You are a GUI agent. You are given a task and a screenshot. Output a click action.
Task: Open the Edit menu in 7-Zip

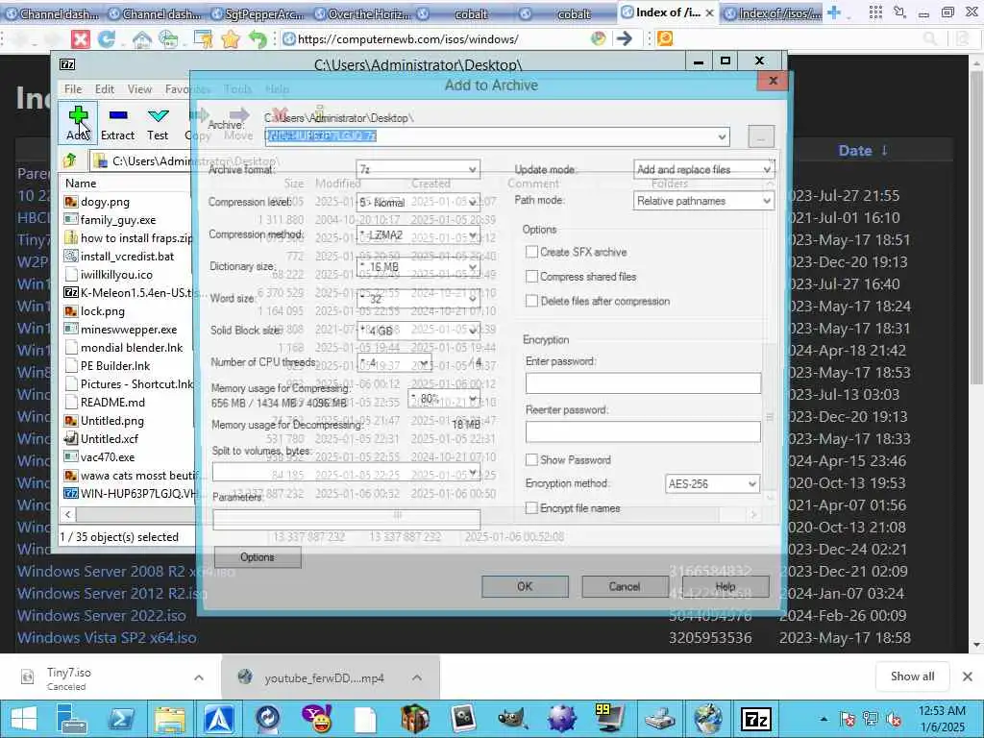coord(104,89)
